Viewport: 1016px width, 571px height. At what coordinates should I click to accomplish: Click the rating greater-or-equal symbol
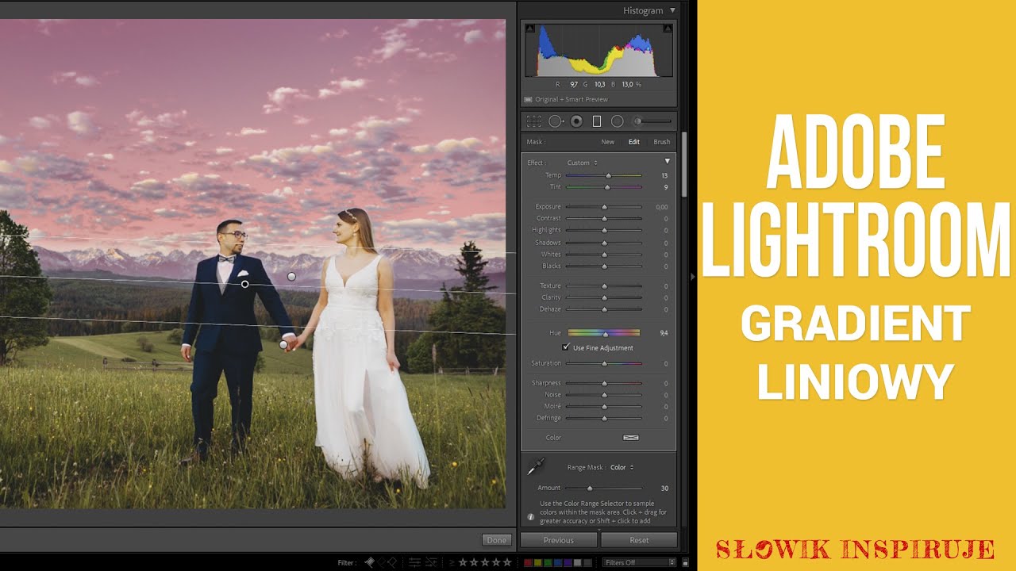452,563
